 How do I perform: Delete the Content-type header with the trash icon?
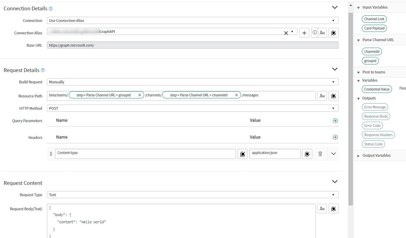320,154
